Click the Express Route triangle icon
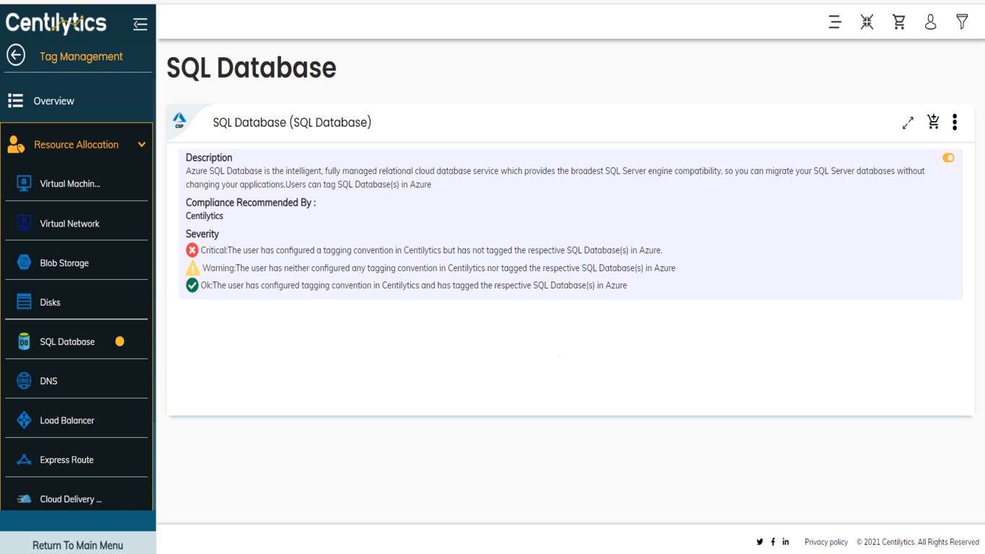This screenshot has width=985, height=554. (24, 460)
